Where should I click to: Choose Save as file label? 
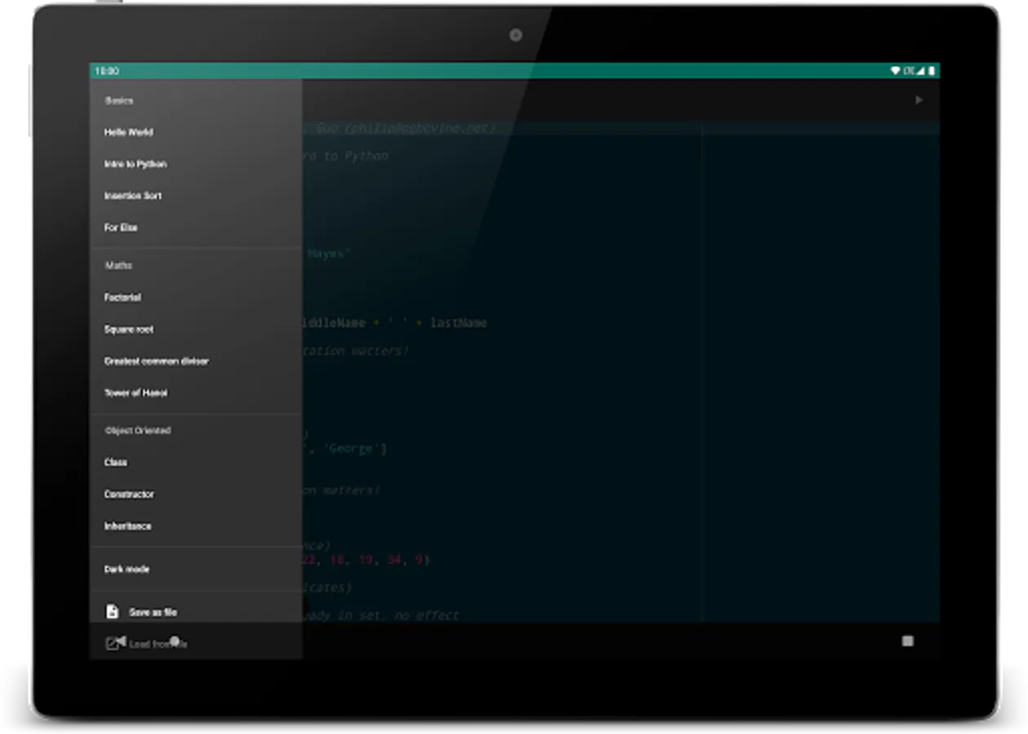153,612
